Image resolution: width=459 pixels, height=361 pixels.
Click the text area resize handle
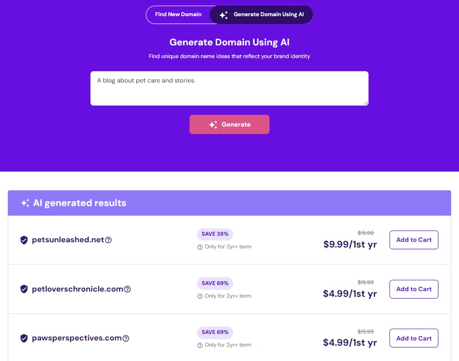[x=366, y=103]
